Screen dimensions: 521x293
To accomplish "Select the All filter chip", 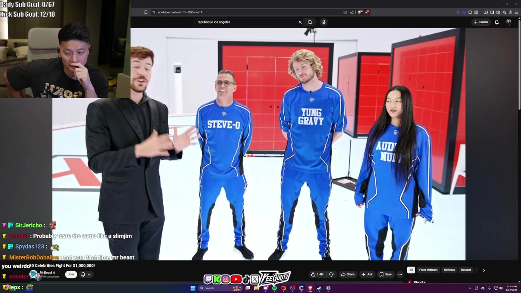I will (411, 270).
